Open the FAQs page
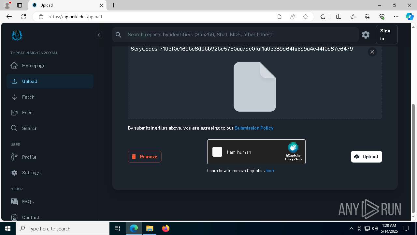Image resolution: width=417 pixels, height=235 pixels. pos(50,202)
